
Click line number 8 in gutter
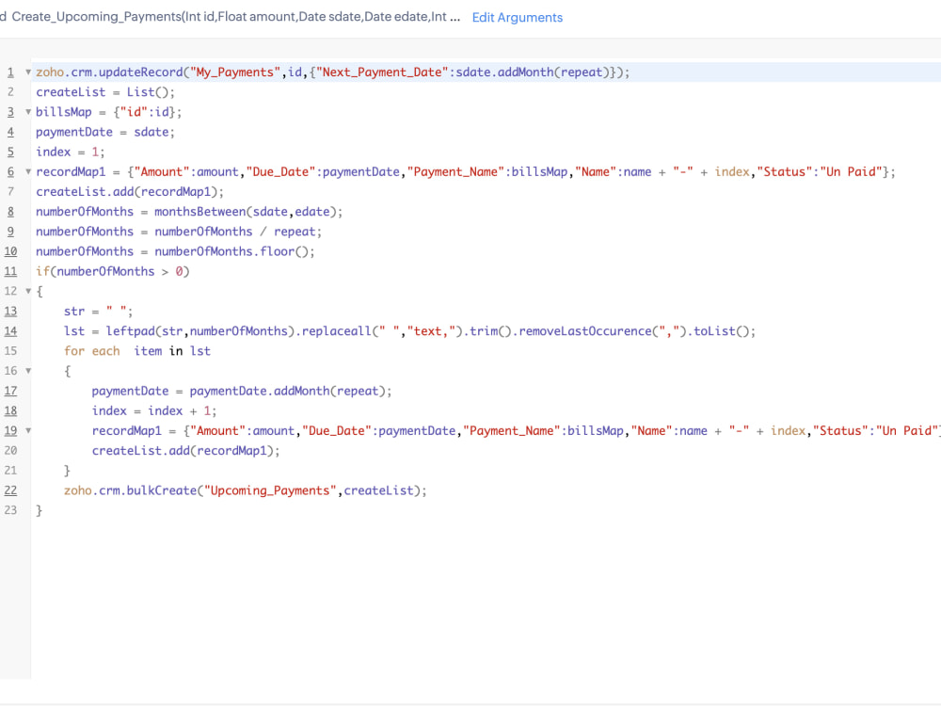pyautogui.click(x=10, y=211)
